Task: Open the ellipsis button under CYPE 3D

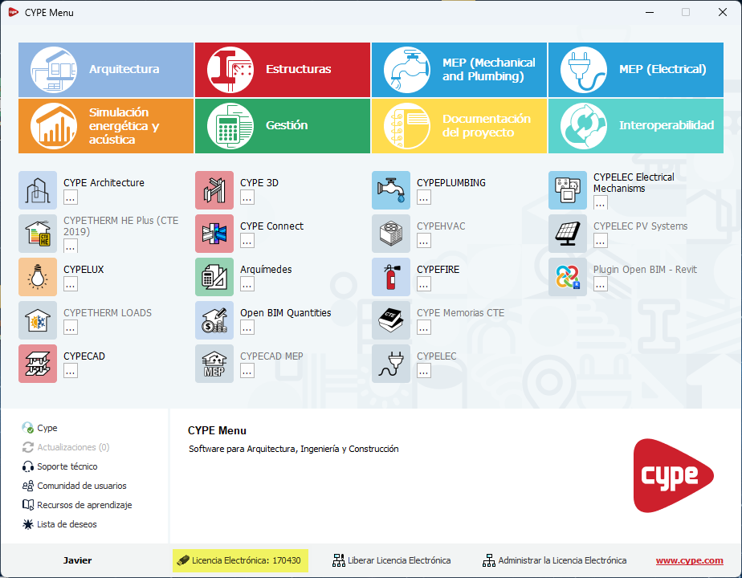Action: pyautogui.click(x=247, y=197)
